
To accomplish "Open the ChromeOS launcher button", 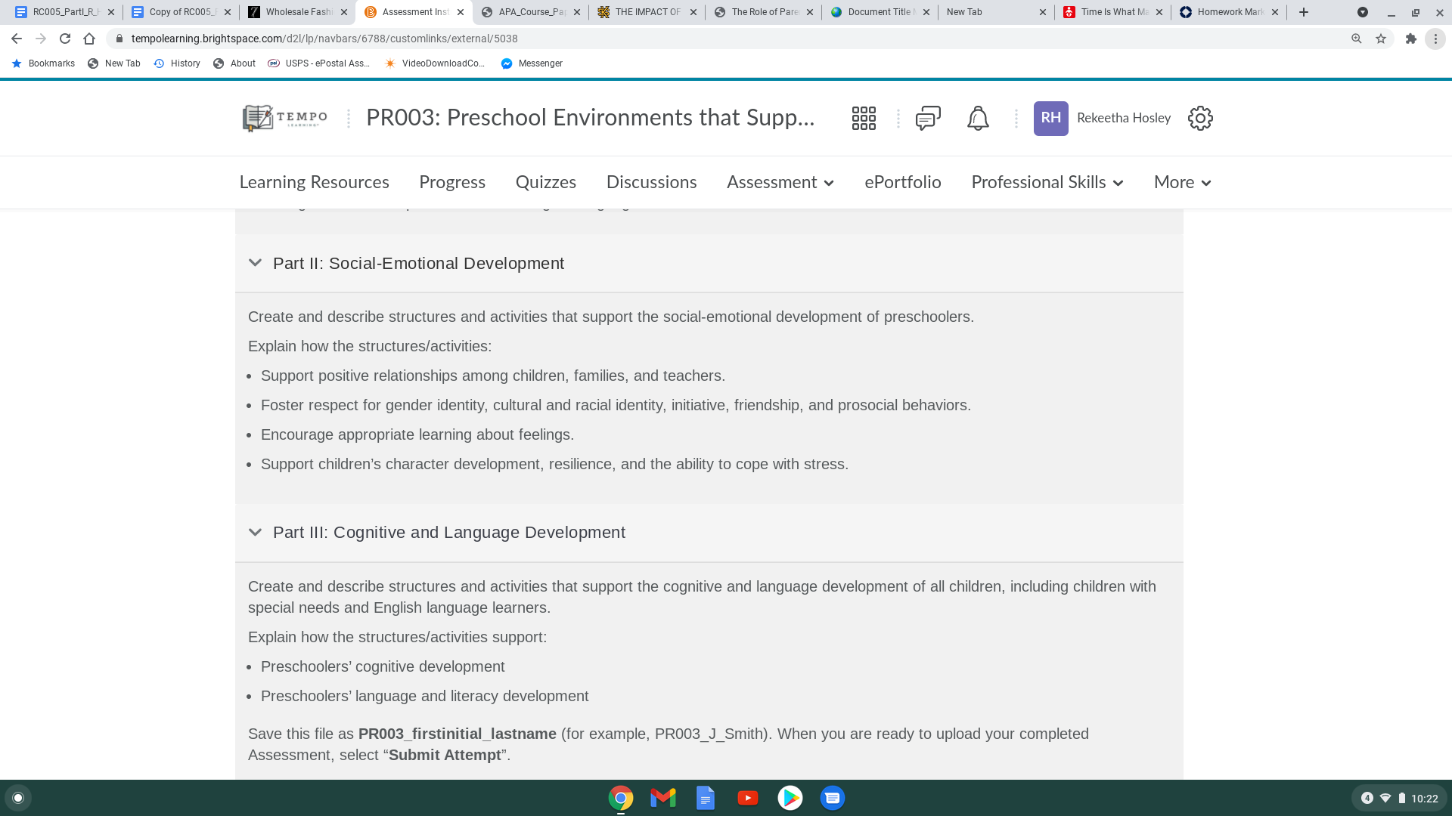I will click(x=18, y=798).
